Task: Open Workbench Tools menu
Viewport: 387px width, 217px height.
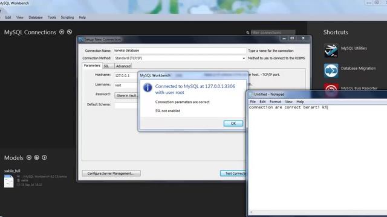Action: click(x=52, y=17)
